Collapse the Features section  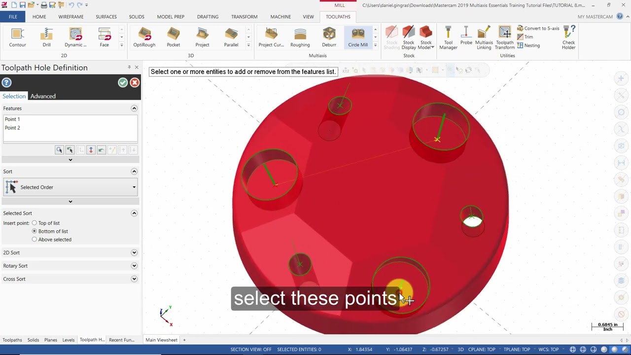point(134,108)
